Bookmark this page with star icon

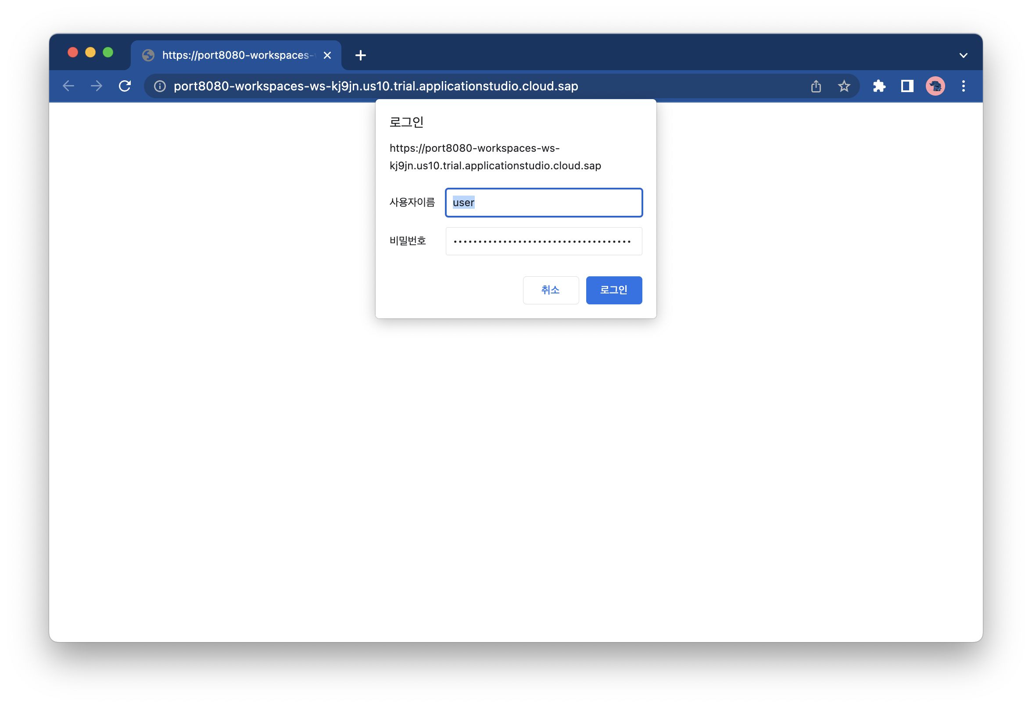tap(844, 86)
